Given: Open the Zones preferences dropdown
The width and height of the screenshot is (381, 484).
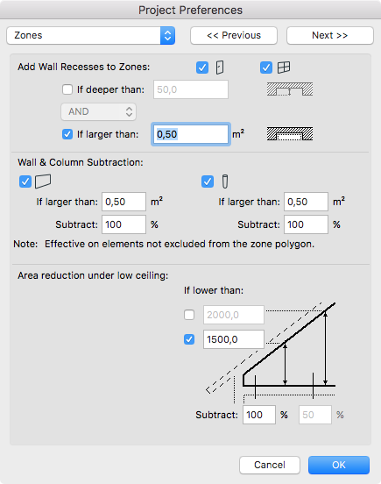Looking at the screenshot, I should (90, 35).
